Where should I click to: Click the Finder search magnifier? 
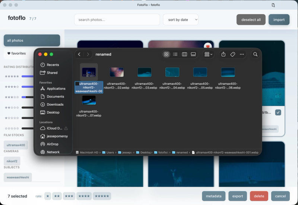255,54
